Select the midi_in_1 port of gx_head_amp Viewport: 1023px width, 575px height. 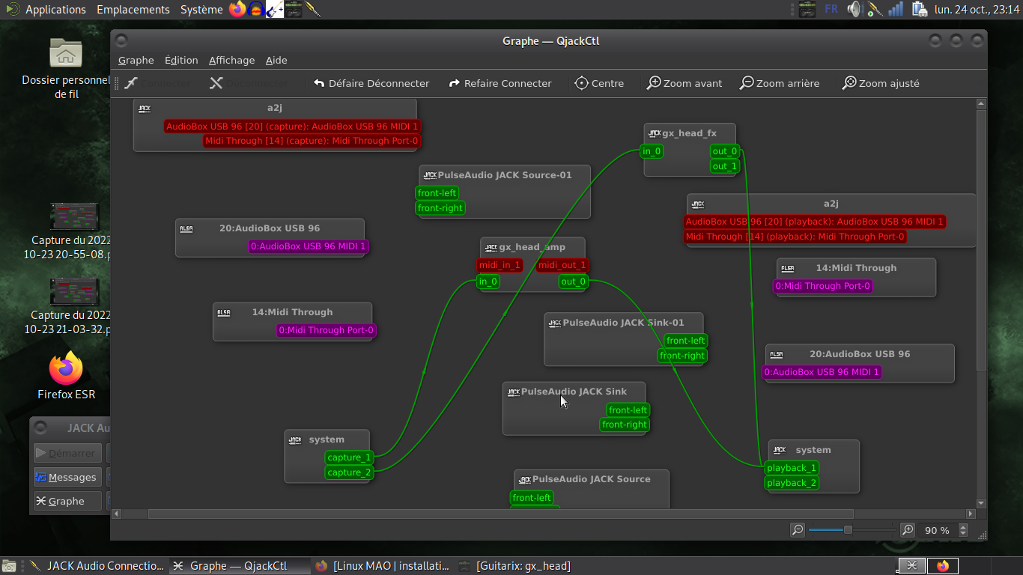click(500, 265)
